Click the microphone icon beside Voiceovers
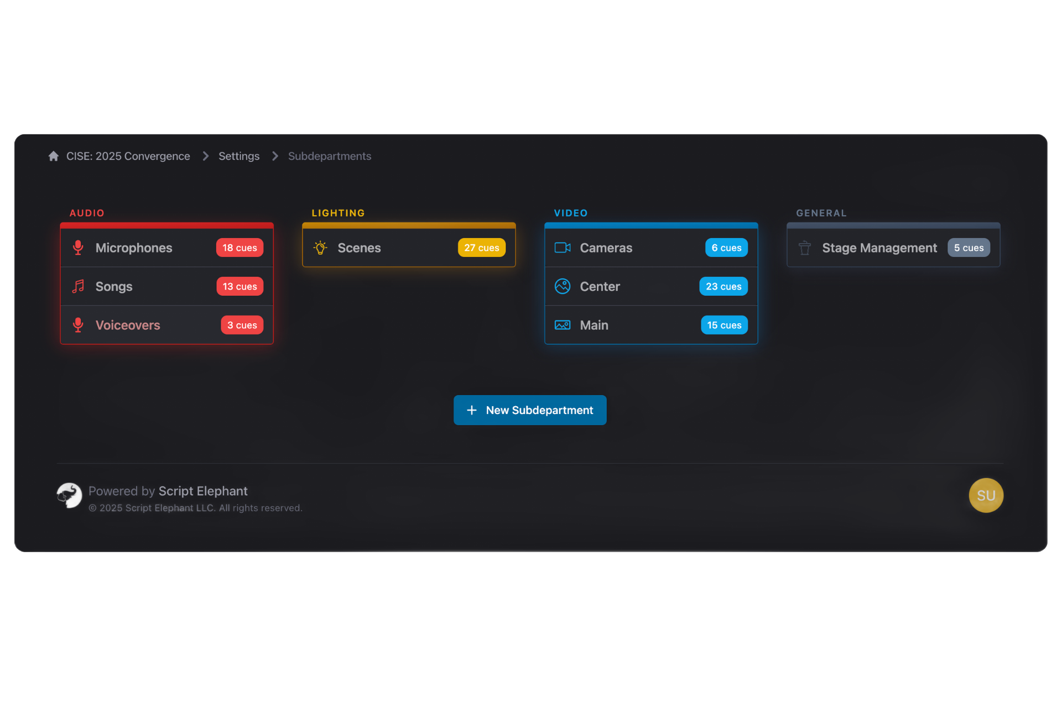 tap(78, 325)
